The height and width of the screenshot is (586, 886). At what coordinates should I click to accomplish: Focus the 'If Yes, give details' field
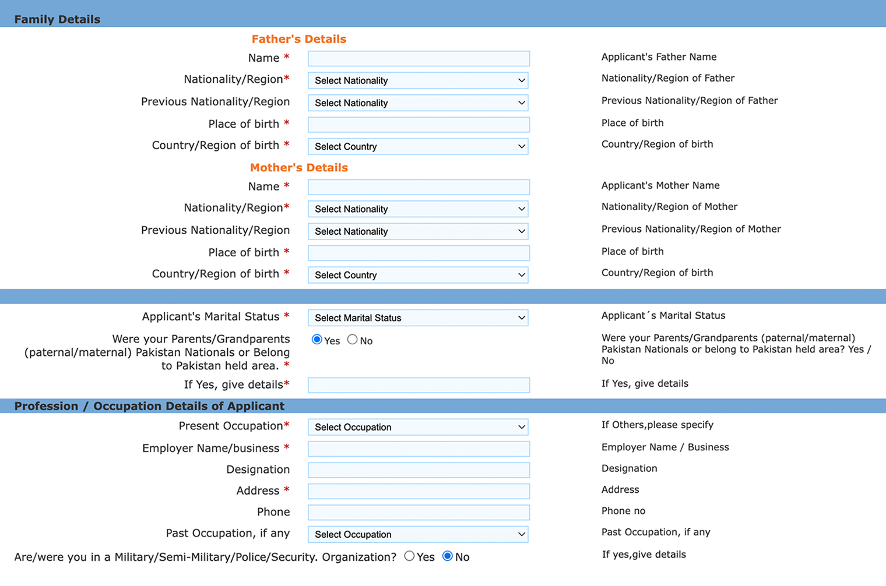coord(419,385)
